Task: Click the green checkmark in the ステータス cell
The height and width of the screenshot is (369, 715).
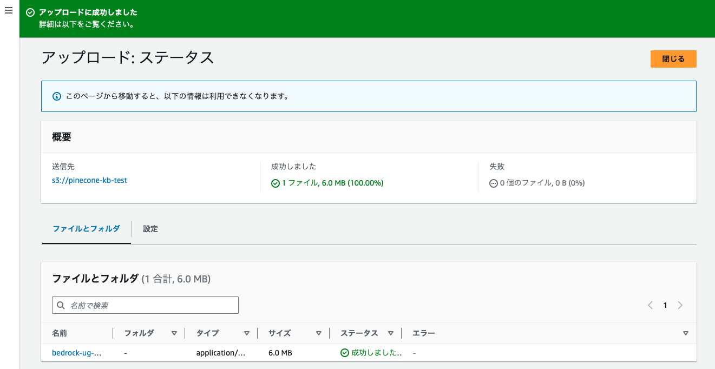Action: pos(345,353)
